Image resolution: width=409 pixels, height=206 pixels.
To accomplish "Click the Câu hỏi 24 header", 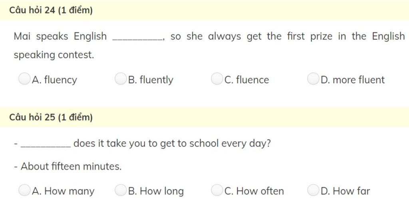I will coord(51,10).
